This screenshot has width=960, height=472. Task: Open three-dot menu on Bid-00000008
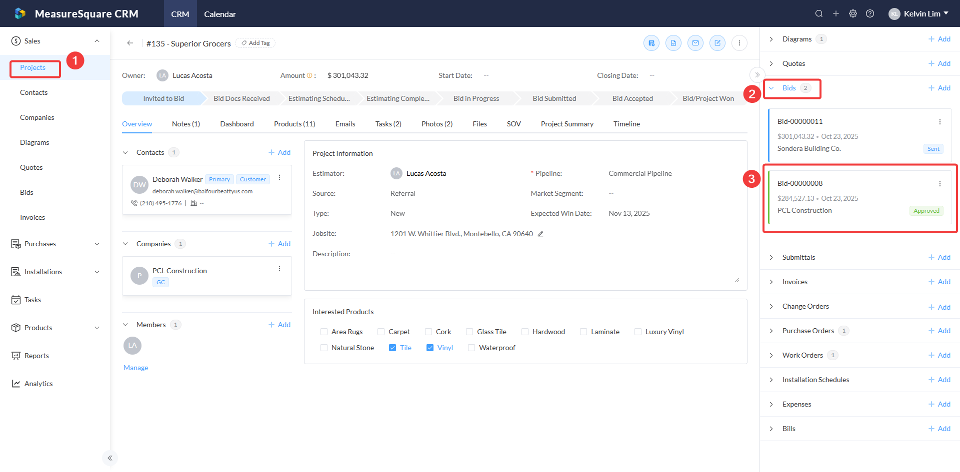(x=940, y=184)
